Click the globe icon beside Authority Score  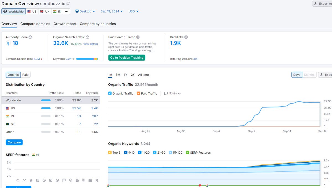pos(30,37)
